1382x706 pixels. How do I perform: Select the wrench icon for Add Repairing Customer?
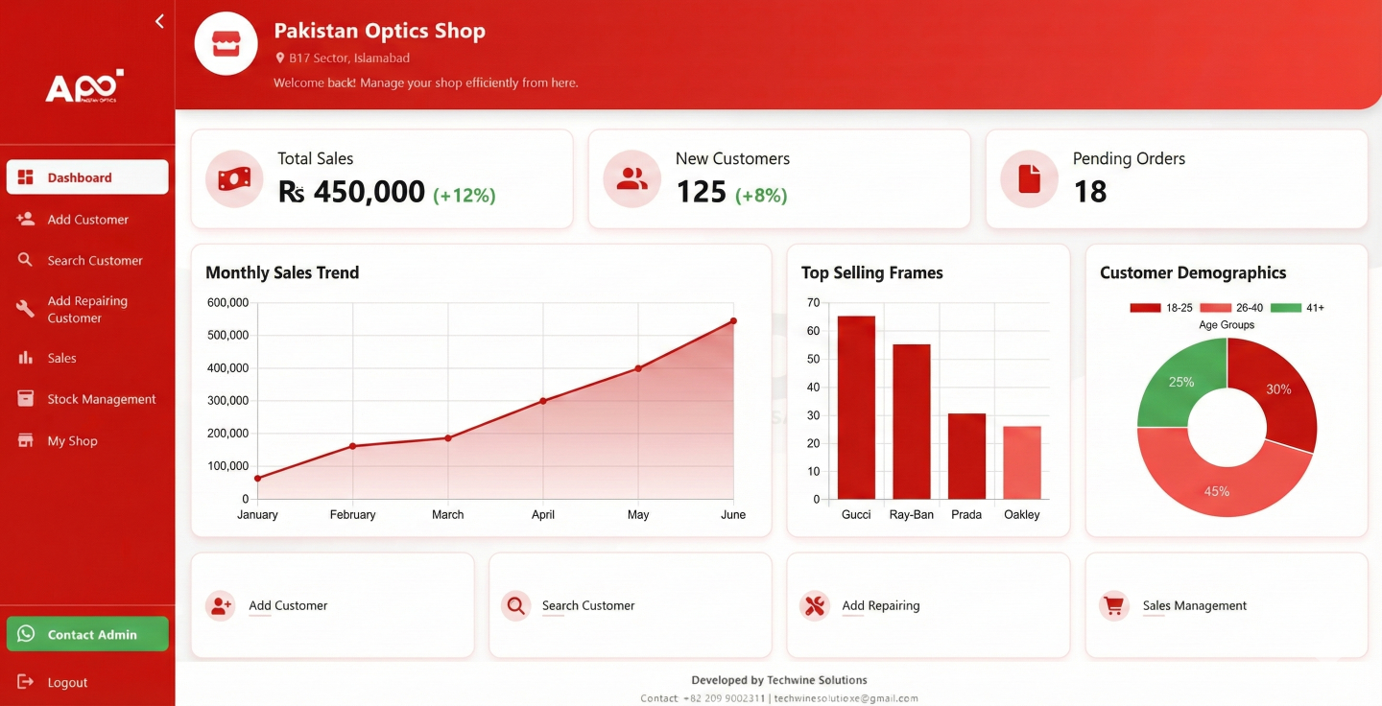coord(26,308)
